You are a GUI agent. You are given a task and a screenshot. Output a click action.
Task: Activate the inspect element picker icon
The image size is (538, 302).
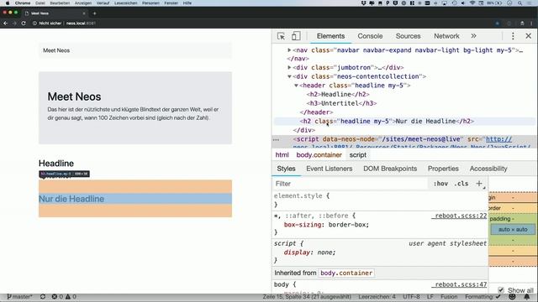click(x=281, y=36)
